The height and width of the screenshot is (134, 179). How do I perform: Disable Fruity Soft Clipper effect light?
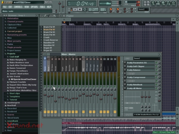[x=157, y=67]
